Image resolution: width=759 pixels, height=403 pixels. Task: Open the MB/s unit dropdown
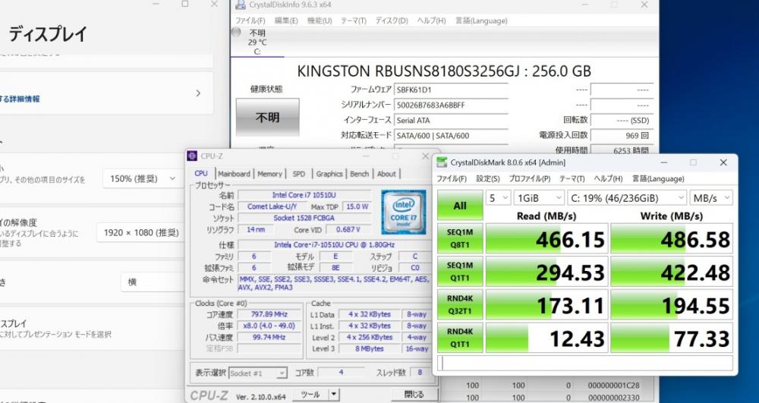(711, 198)
